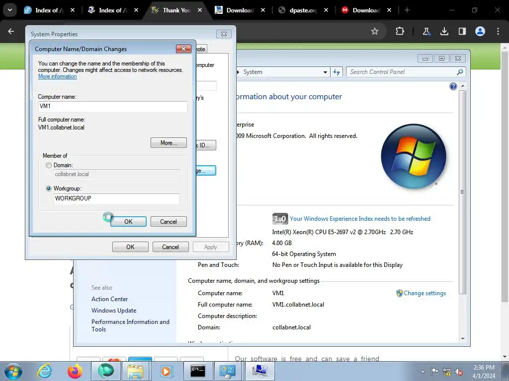Open the green globe browser taskbar icon
The width and height of the screenshot is (509, 381).
click(106, 371)
